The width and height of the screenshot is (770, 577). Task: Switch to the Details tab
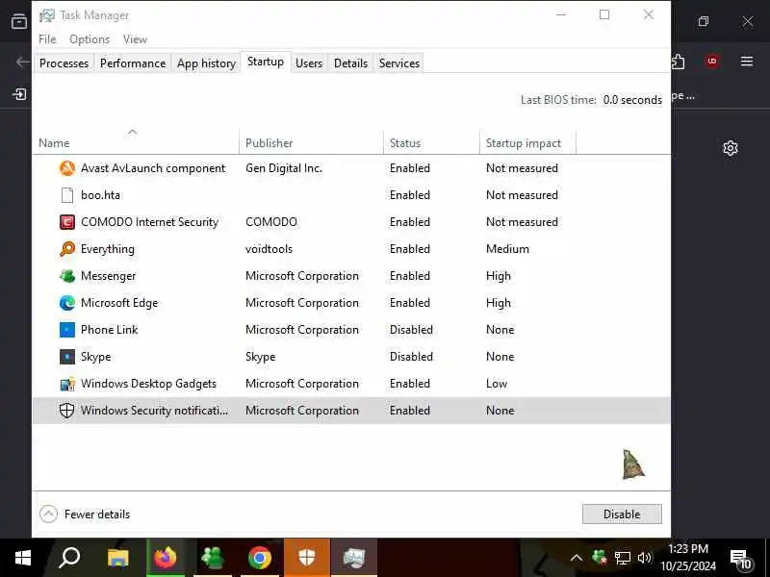[350, 63]
